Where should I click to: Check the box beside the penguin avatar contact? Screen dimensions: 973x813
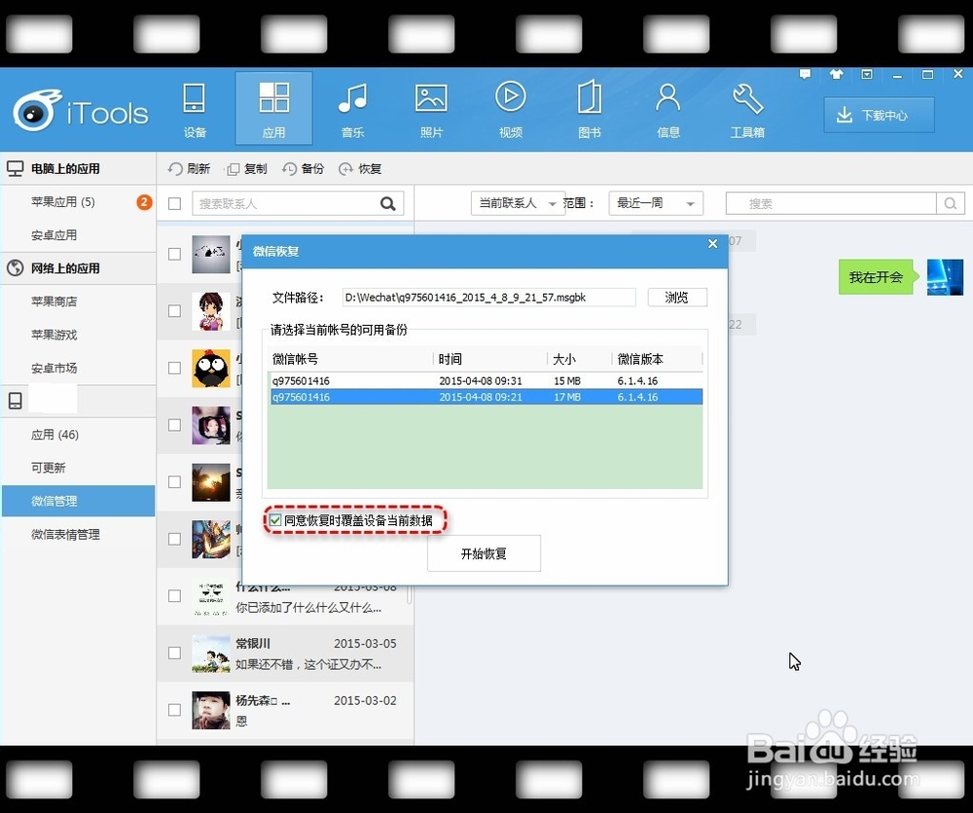[x=174, y=368]
